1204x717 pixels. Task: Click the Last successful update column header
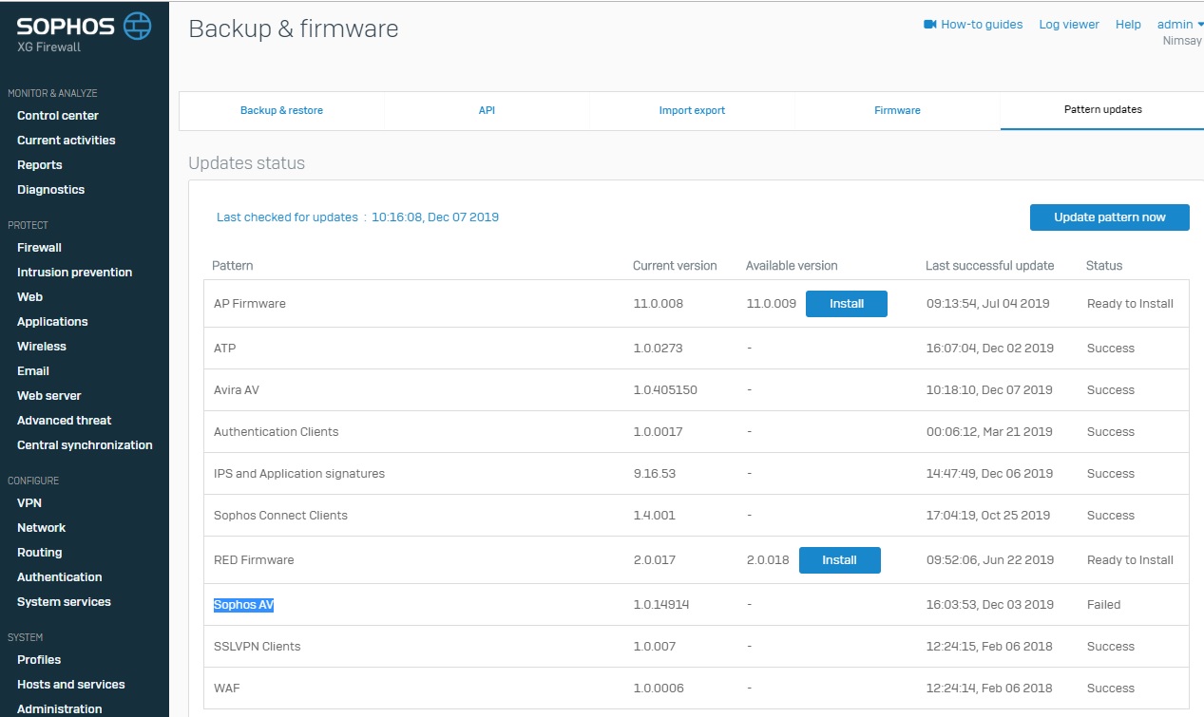[x=990, y=266]
